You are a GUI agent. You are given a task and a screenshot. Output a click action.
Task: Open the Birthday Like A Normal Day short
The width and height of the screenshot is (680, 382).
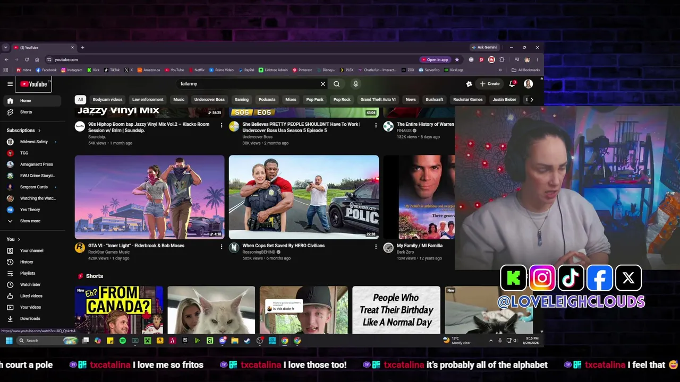[x=396, y=310]
